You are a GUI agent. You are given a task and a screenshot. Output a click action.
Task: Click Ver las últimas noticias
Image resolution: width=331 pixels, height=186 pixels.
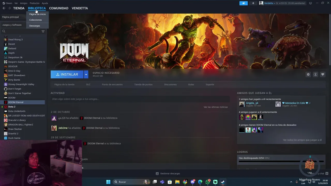[x=216, y=107]
